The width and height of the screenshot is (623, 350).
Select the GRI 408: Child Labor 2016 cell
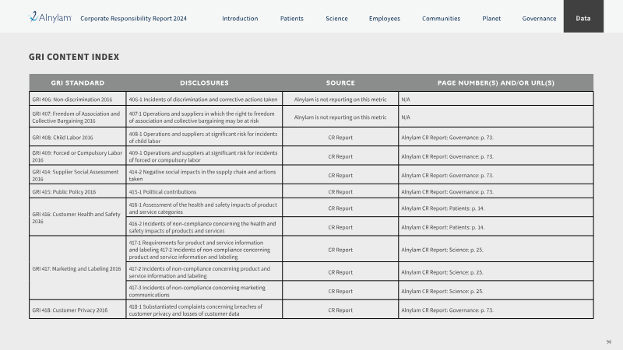coord(77,137)
